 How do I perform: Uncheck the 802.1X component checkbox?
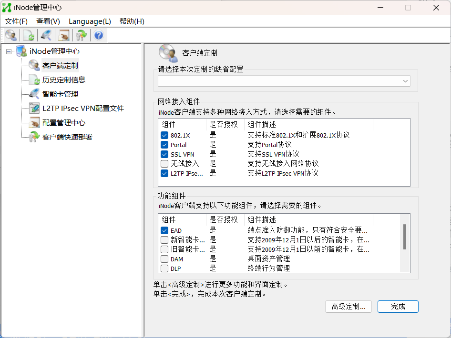(164, 135)
